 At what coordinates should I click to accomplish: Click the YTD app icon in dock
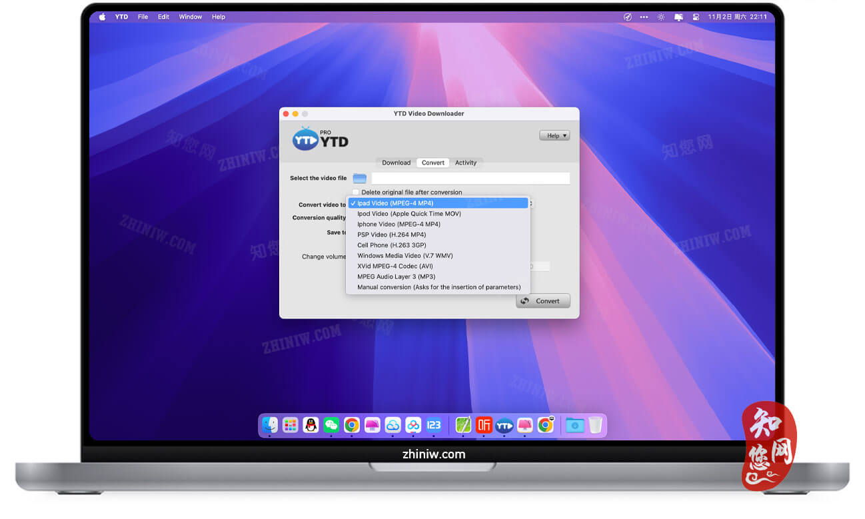[x=504, y=425]
